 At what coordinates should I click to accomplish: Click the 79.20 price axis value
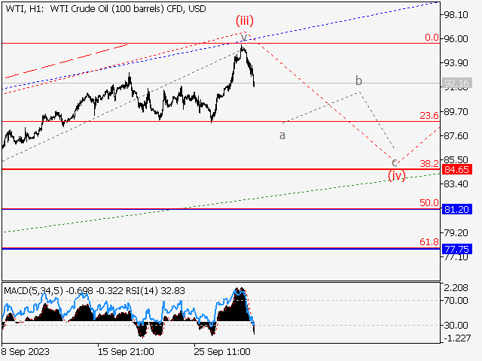click(x=457, y=232)
